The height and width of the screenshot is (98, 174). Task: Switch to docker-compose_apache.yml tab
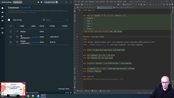pyautogui.click(x=123, y=7)
